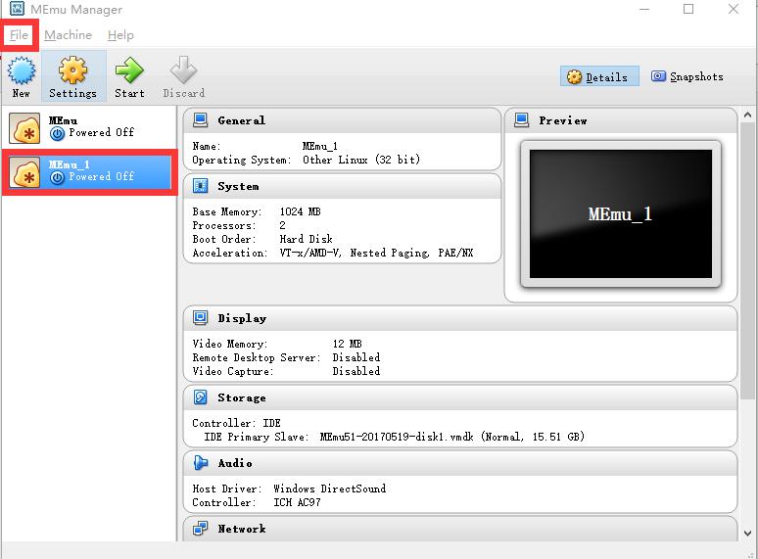This screenshot has width=758, height=559.
Task: Click the Preview section header
Action: pos(563,120)
